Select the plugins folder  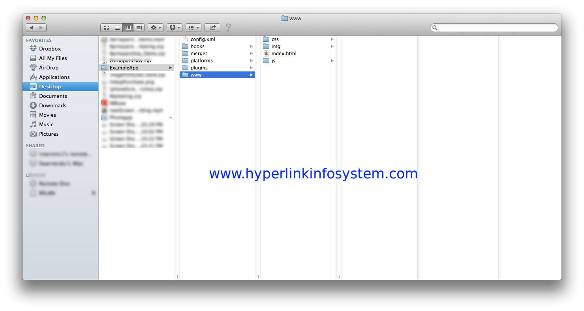tap(217, 68)
